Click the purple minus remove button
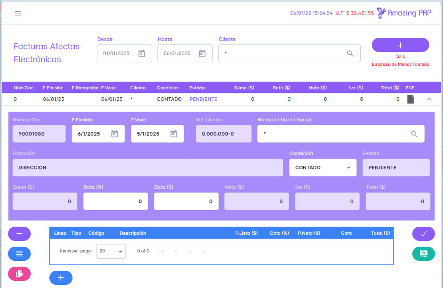The width and height of the screenshot is (443, 288). pyautogui.click(x=19, y=234)
